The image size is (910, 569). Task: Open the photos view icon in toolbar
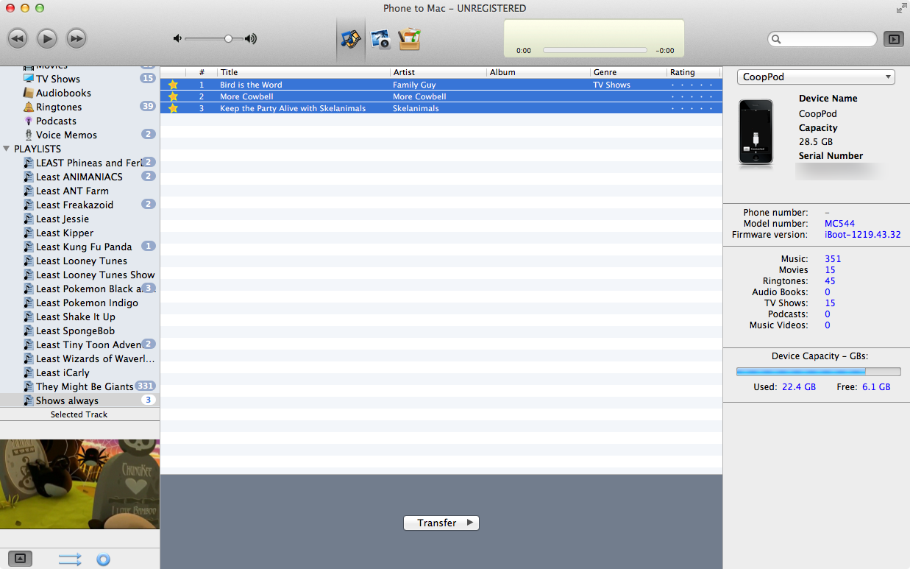pos(380,38)
